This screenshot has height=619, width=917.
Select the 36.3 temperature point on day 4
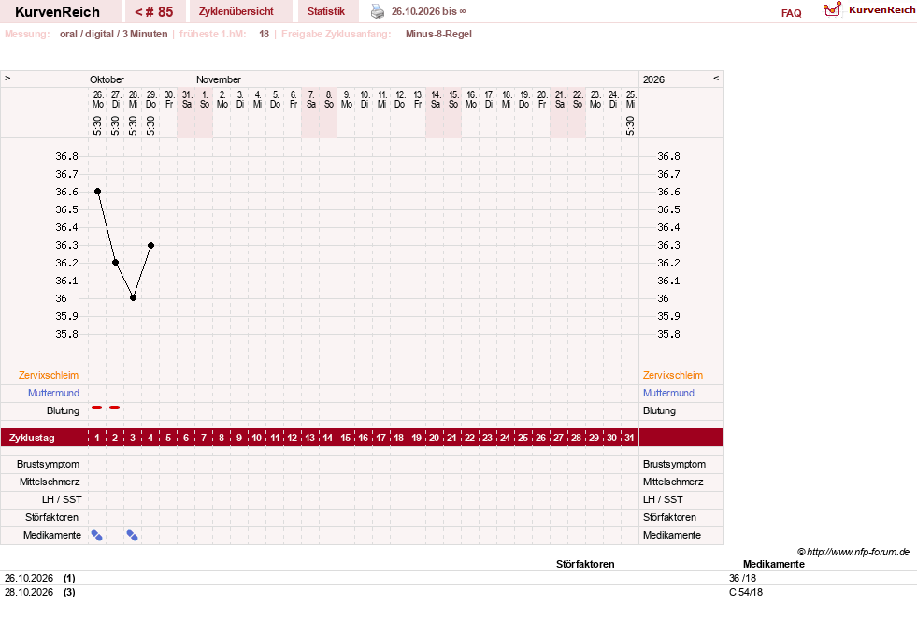pos(150,245)
